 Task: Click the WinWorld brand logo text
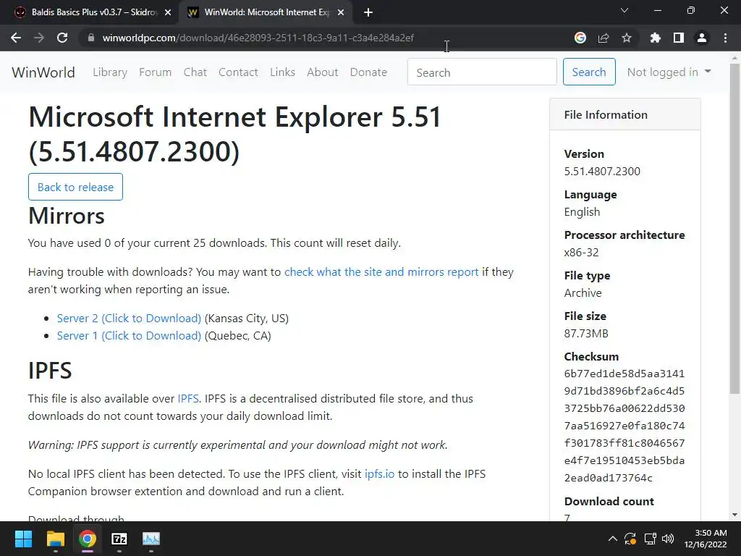pos(43,72)
